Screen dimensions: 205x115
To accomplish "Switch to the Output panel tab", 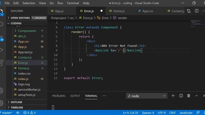I will 75,96.
